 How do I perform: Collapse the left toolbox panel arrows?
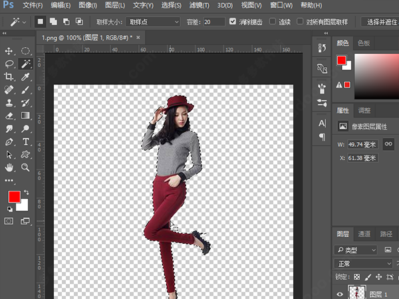[x=5, y=33]
